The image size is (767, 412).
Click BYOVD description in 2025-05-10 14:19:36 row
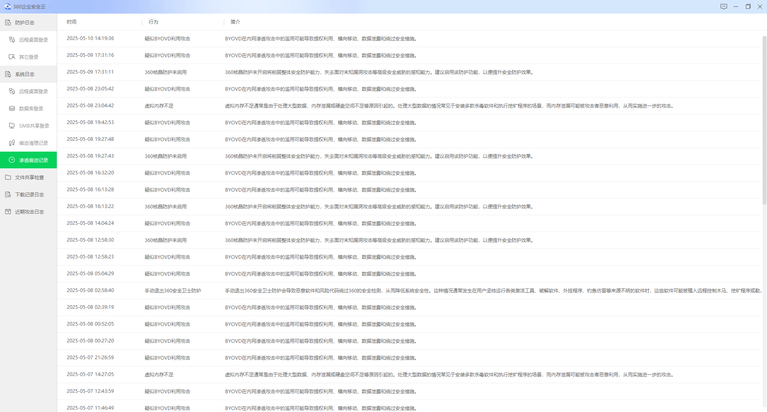[x=322, y=39]
